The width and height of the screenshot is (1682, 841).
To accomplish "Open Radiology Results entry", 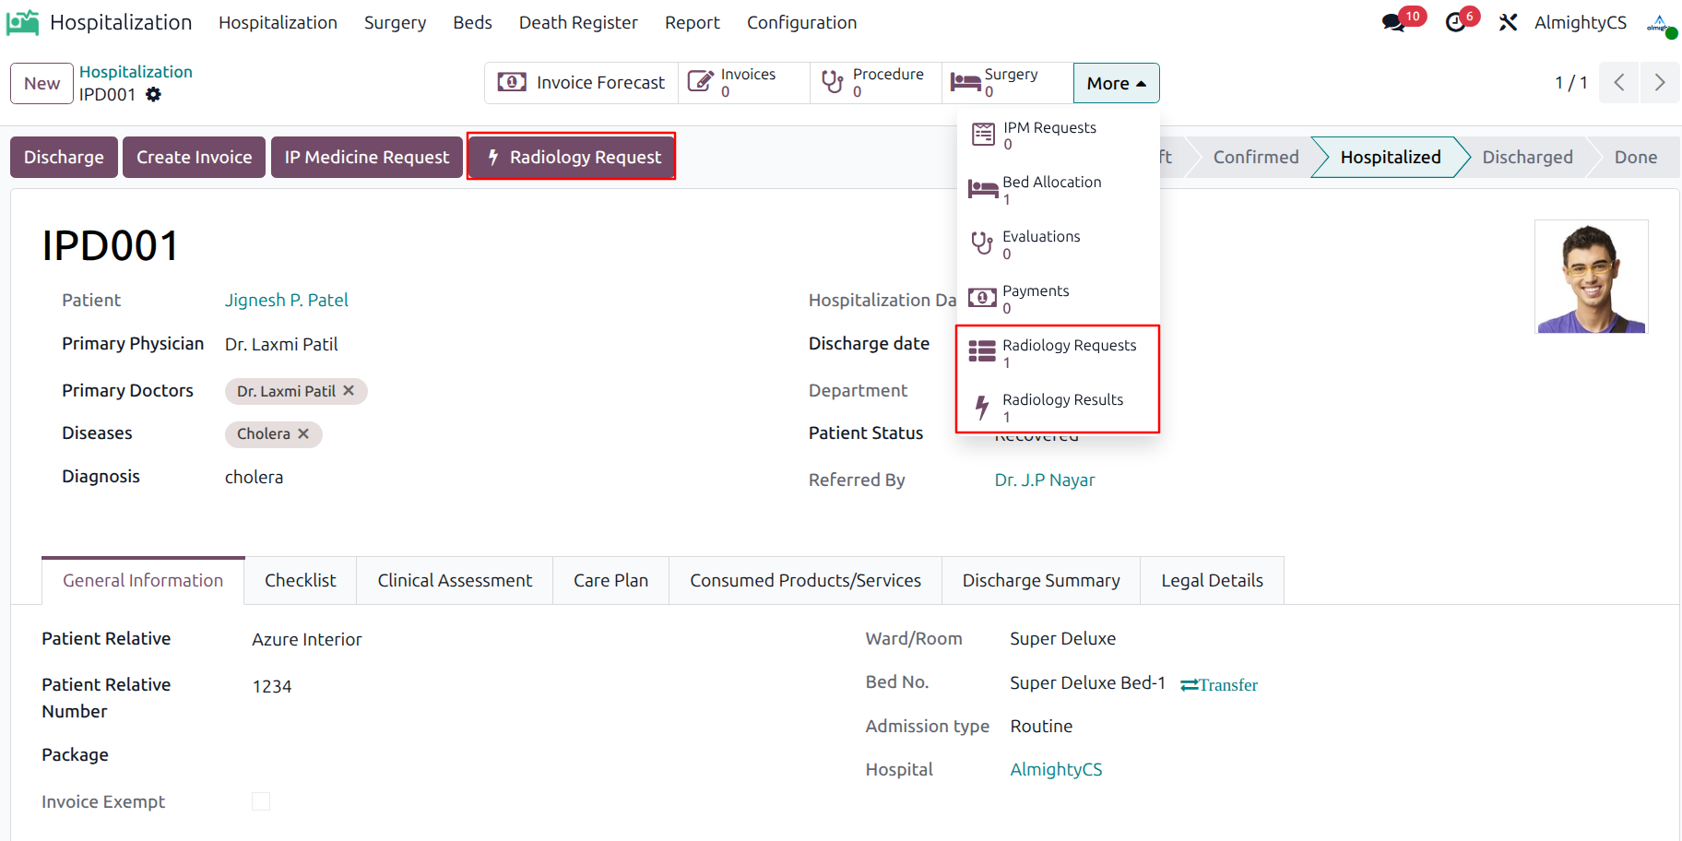I will pyautogui.click(x=1058, y=408).
